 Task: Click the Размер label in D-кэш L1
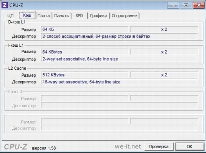click(x=29, y=30)
